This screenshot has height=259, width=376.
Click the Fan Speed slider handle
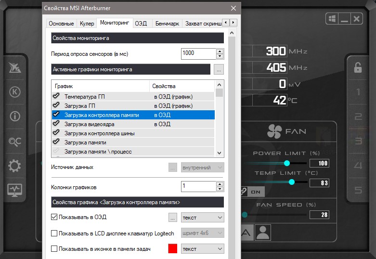point(245,215)
